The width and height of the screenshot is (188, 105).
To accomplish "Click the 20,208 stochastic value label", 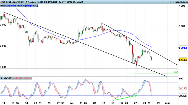I will point(182,96).
